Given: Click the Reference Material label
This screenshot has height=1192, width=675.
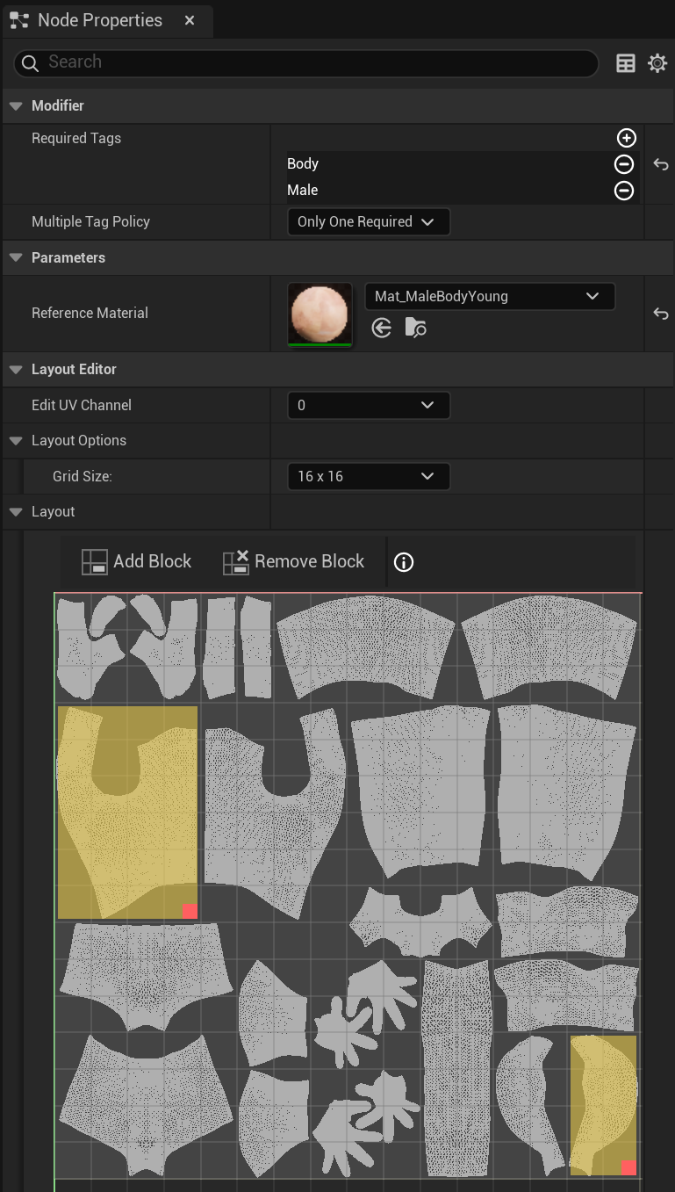Looking at the screenshot, I should tap(90, 314).
